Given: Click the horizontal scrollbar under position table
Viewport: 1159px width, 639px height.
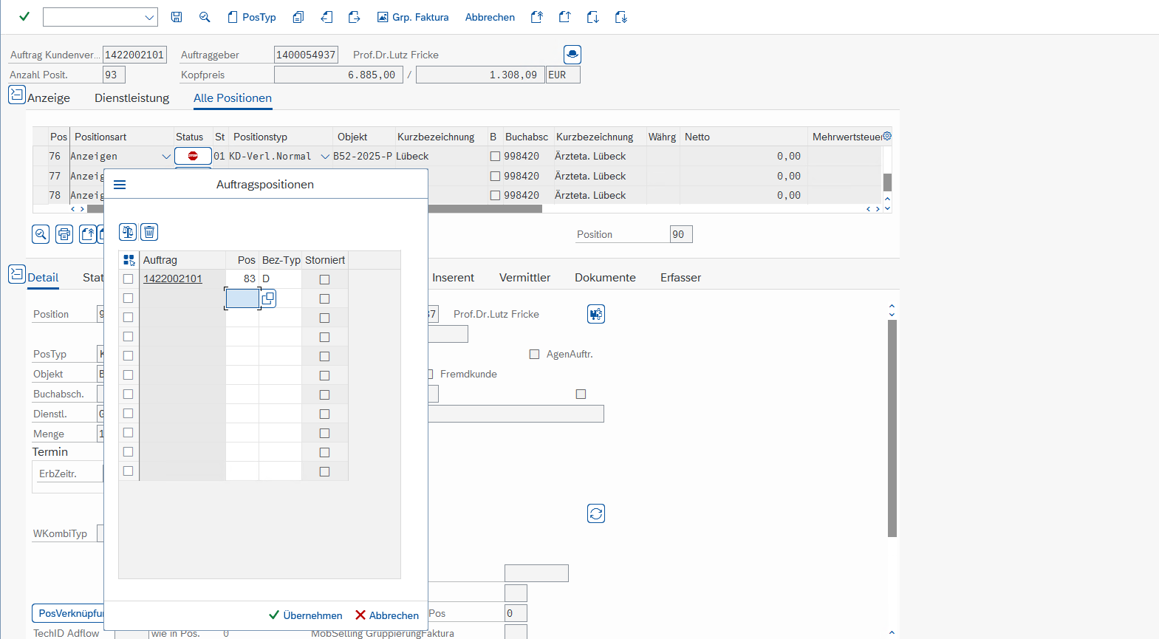Looking at the screenshot, I should (315, 209).
